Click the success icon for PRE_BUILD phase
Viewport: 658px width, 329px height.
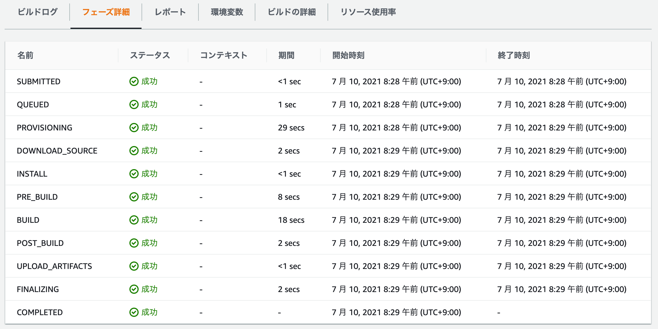[x=134, y=197]
